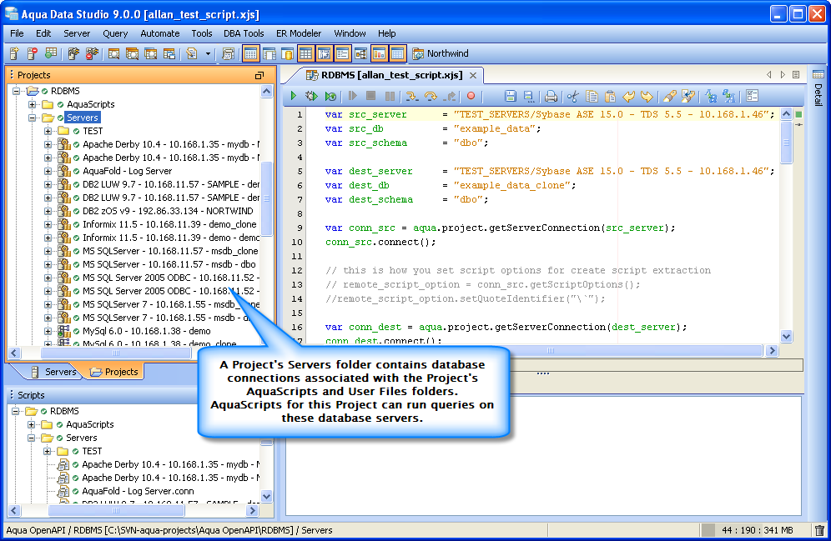Click the gray Stop square in editor toolbar
The width and height of the screenshot is (831, 541).
[x=371, y=96]
